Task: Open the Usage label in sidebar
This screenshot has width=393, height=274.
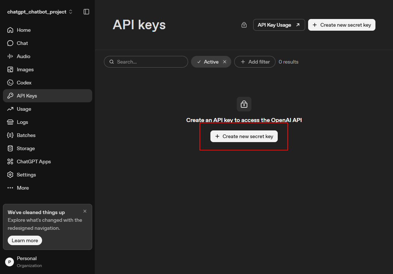Action: click(24, 109)
